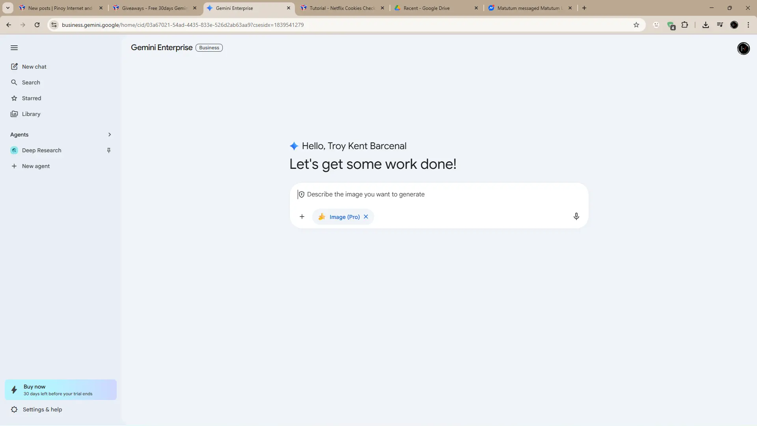View site information icon in address bar
757x426 pixels.
pyautogui.click(x=54, y=25)
